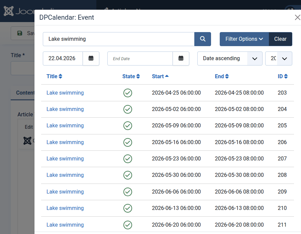This screenshot has width=301, height=234.
Task: Sort by End column header
Action: tap(221, 76)
